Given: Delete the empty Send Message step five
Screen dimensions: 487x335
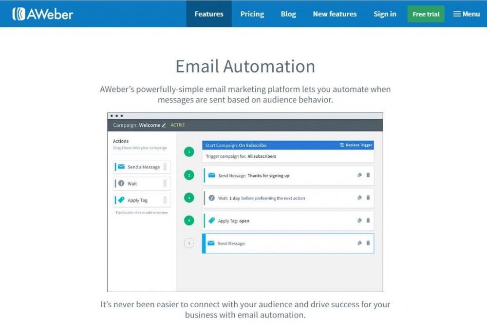Looking at the screenshot, I should click(368, 243).
